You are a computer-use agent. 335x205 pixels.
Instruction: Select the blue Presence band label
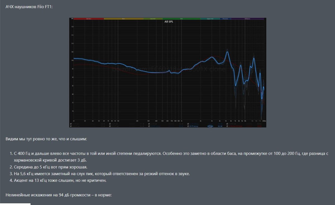point(225,19)
